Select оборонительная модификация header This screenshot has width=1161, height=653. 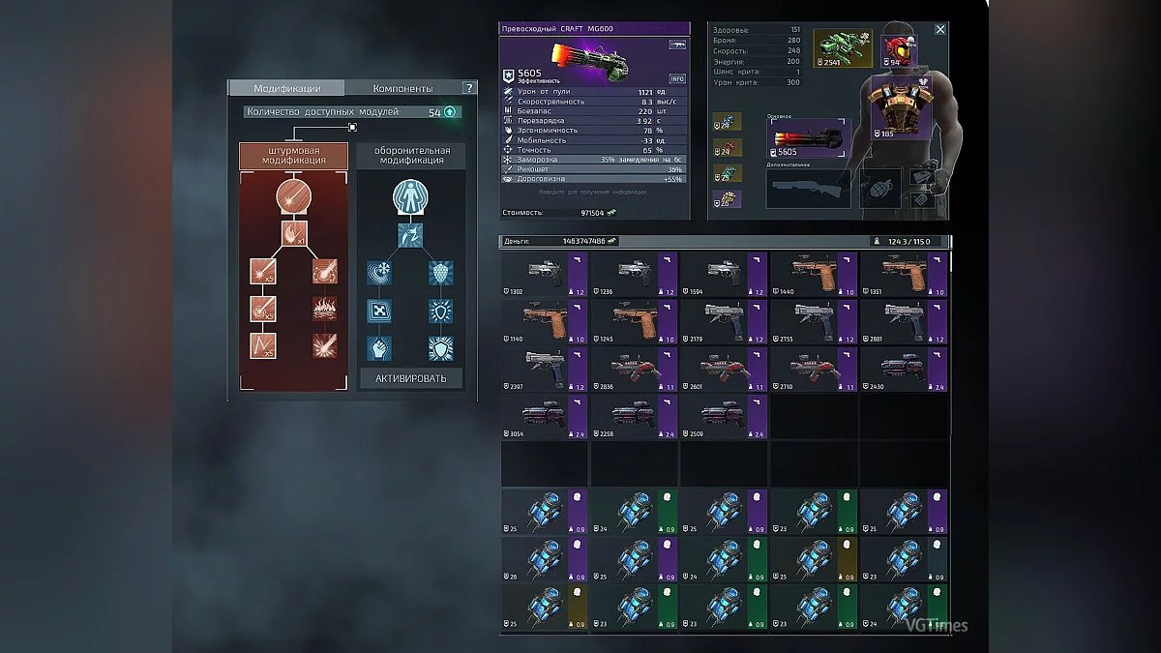click(411, 156)
